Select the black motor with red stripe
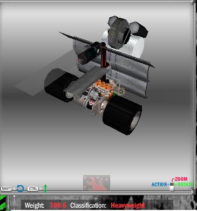 point(89,53)
